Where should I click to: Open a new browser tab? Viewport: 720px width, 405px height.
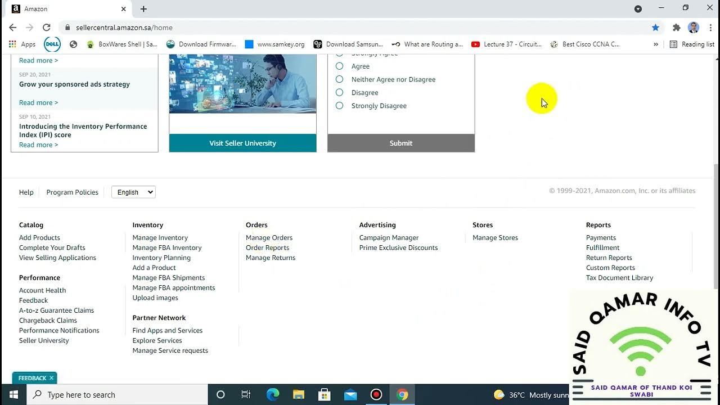[x=143, y=9]
